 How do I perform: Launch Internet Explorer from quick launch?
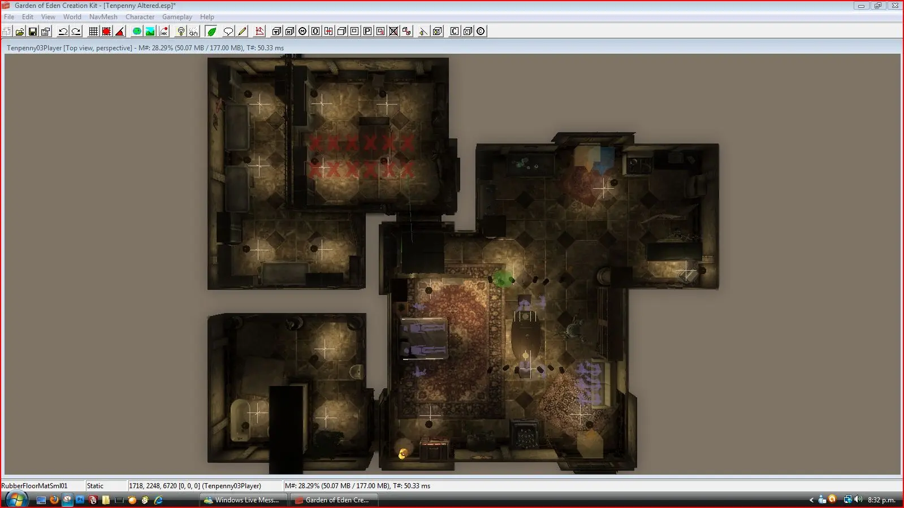tap(158, 500)
